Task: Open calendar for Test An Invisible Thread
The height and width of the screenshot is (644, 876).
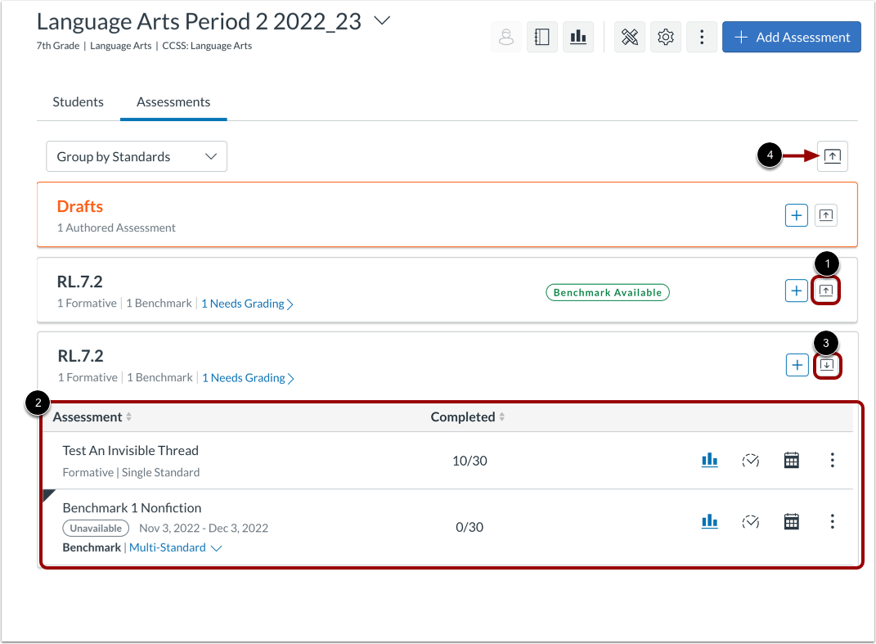Action: [792, 460]
